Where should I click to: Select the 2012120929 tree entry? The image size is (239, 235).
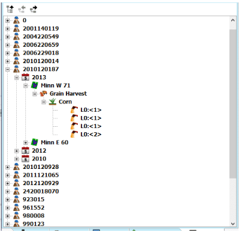[41, 183]
